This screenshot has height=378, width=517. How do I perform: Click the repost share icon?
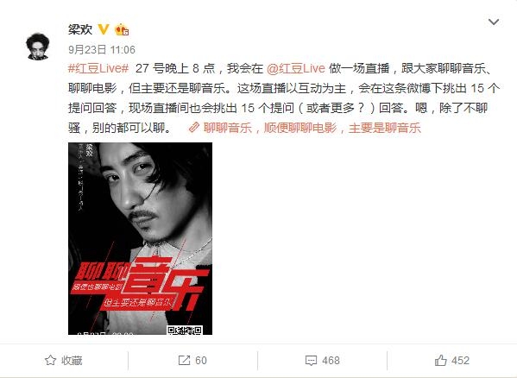coord(184,360)
